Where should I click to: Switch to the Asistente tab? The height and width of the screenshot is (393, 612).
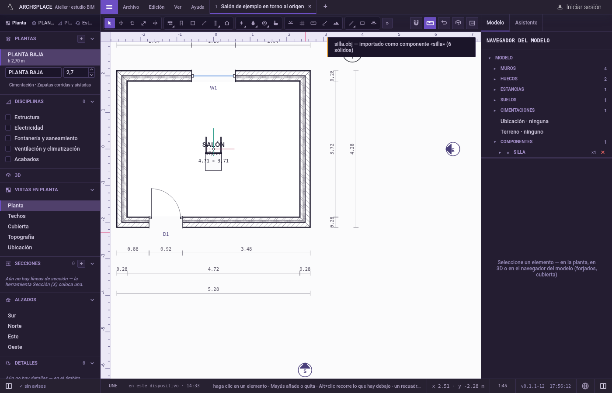click(526, 23)
